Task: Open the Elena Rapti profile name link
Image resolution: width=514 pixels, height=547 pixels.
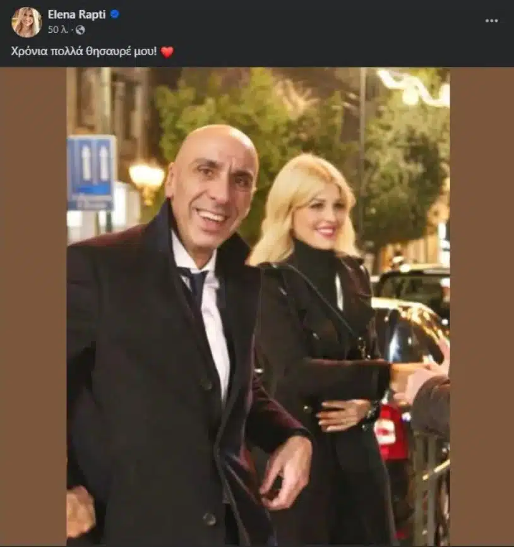Action: point(76,15)
